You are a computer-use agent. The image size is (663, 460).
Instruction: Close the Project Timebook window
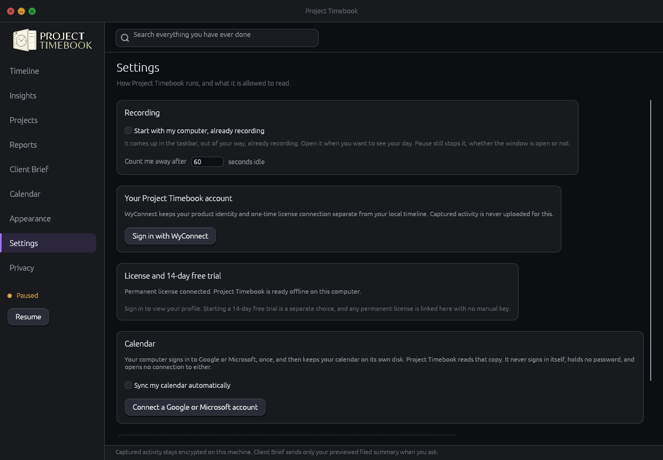click(x=11, y=11)
